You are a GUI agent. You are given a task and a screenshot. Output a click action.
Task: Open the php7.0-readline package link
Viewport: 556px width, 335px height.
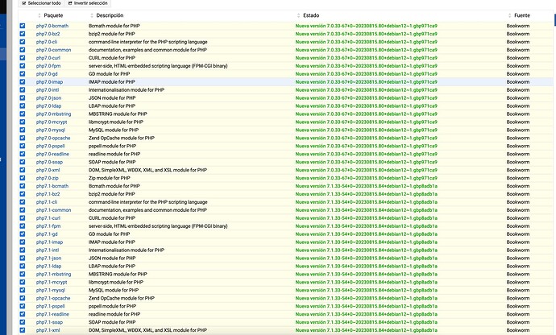click(x=52, y=154)
